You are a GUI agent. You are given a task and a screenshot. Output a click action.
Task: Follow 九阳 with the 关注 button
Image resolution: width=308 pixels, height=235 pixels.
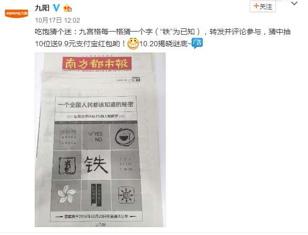[263, 6]
